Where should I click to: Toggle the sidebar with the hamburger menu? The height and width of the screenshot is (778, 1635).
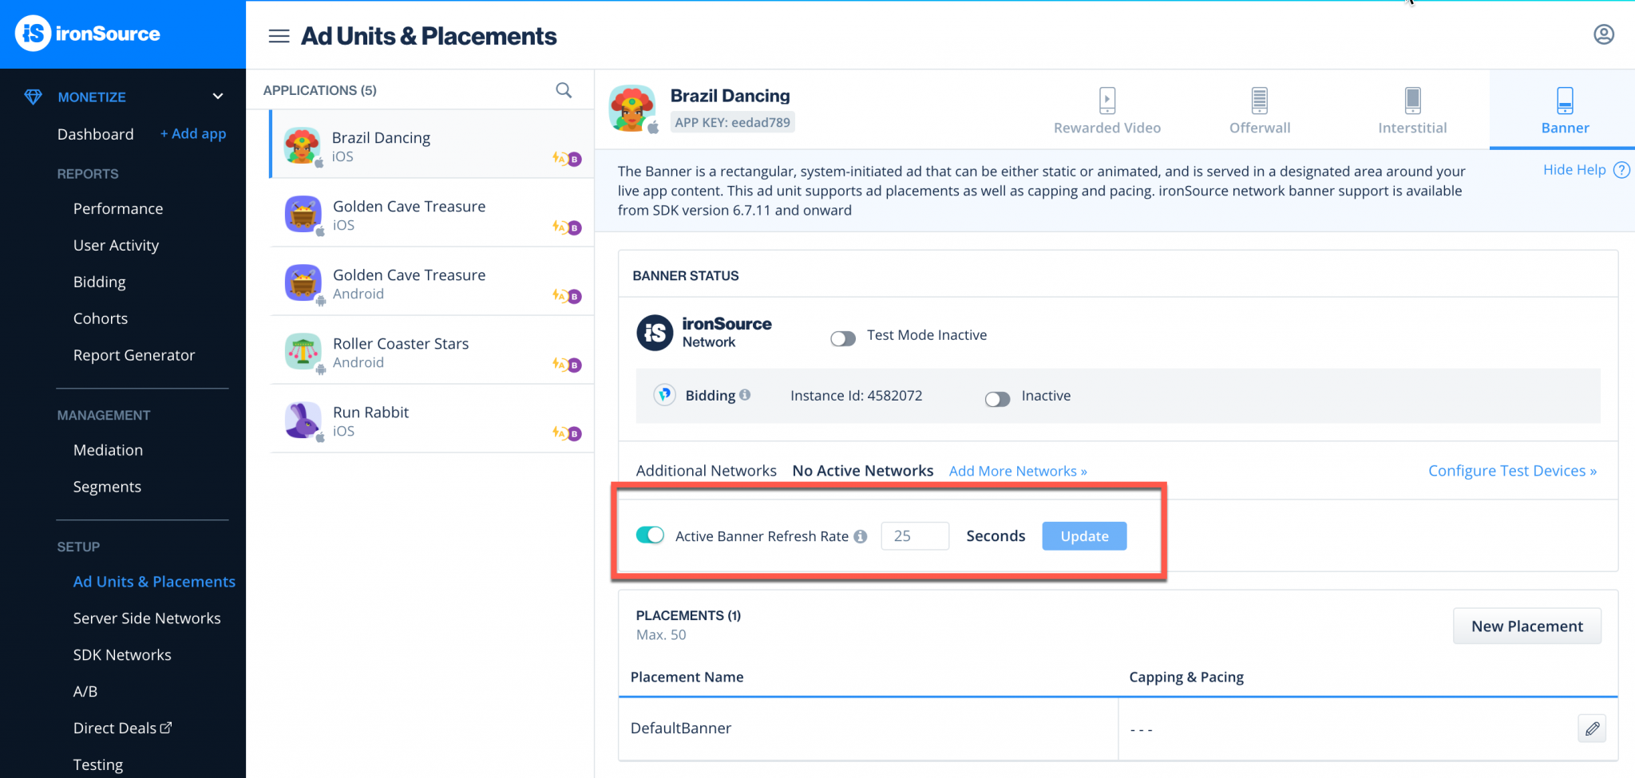tap(279, 36)
